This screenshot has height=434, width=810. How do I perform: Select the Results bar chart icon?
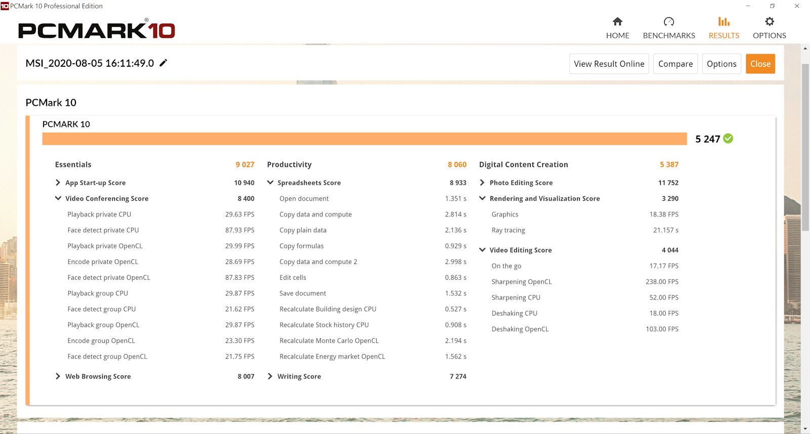[724, 21]
